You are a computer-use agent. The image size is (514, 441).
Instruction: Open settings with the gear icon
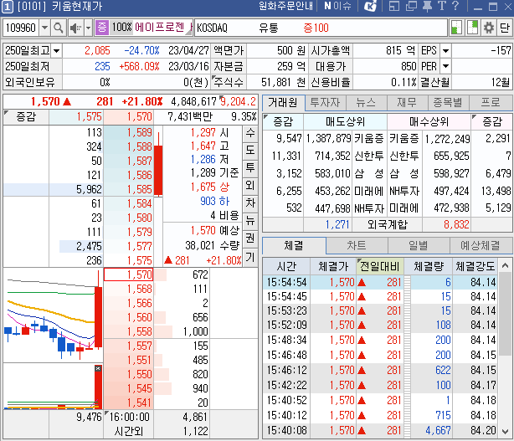tap(488, 28)
